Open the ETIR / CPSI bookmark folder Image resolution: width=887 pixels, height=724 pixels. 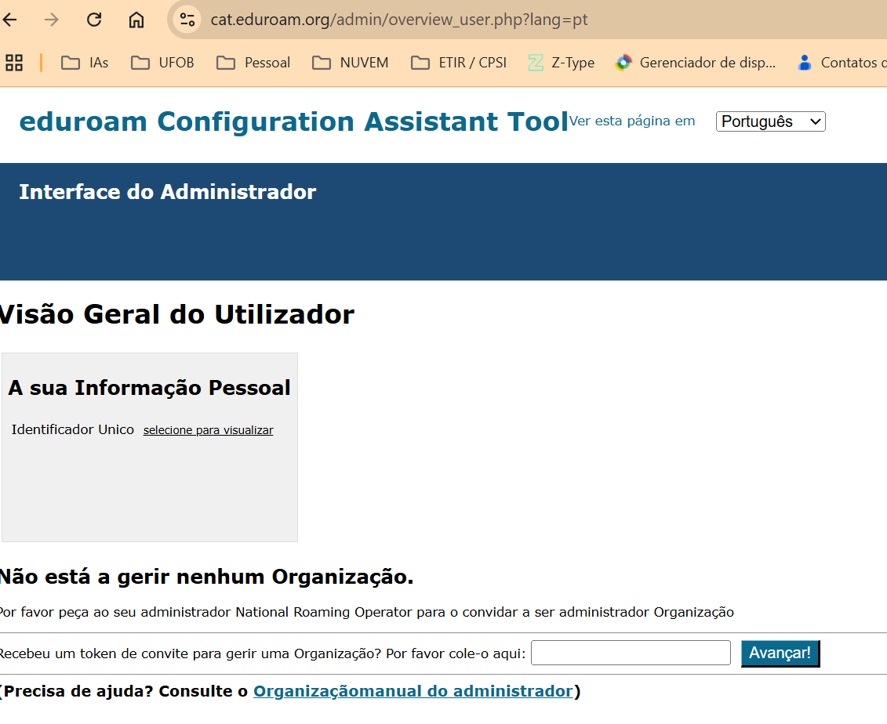pos(459,63)
